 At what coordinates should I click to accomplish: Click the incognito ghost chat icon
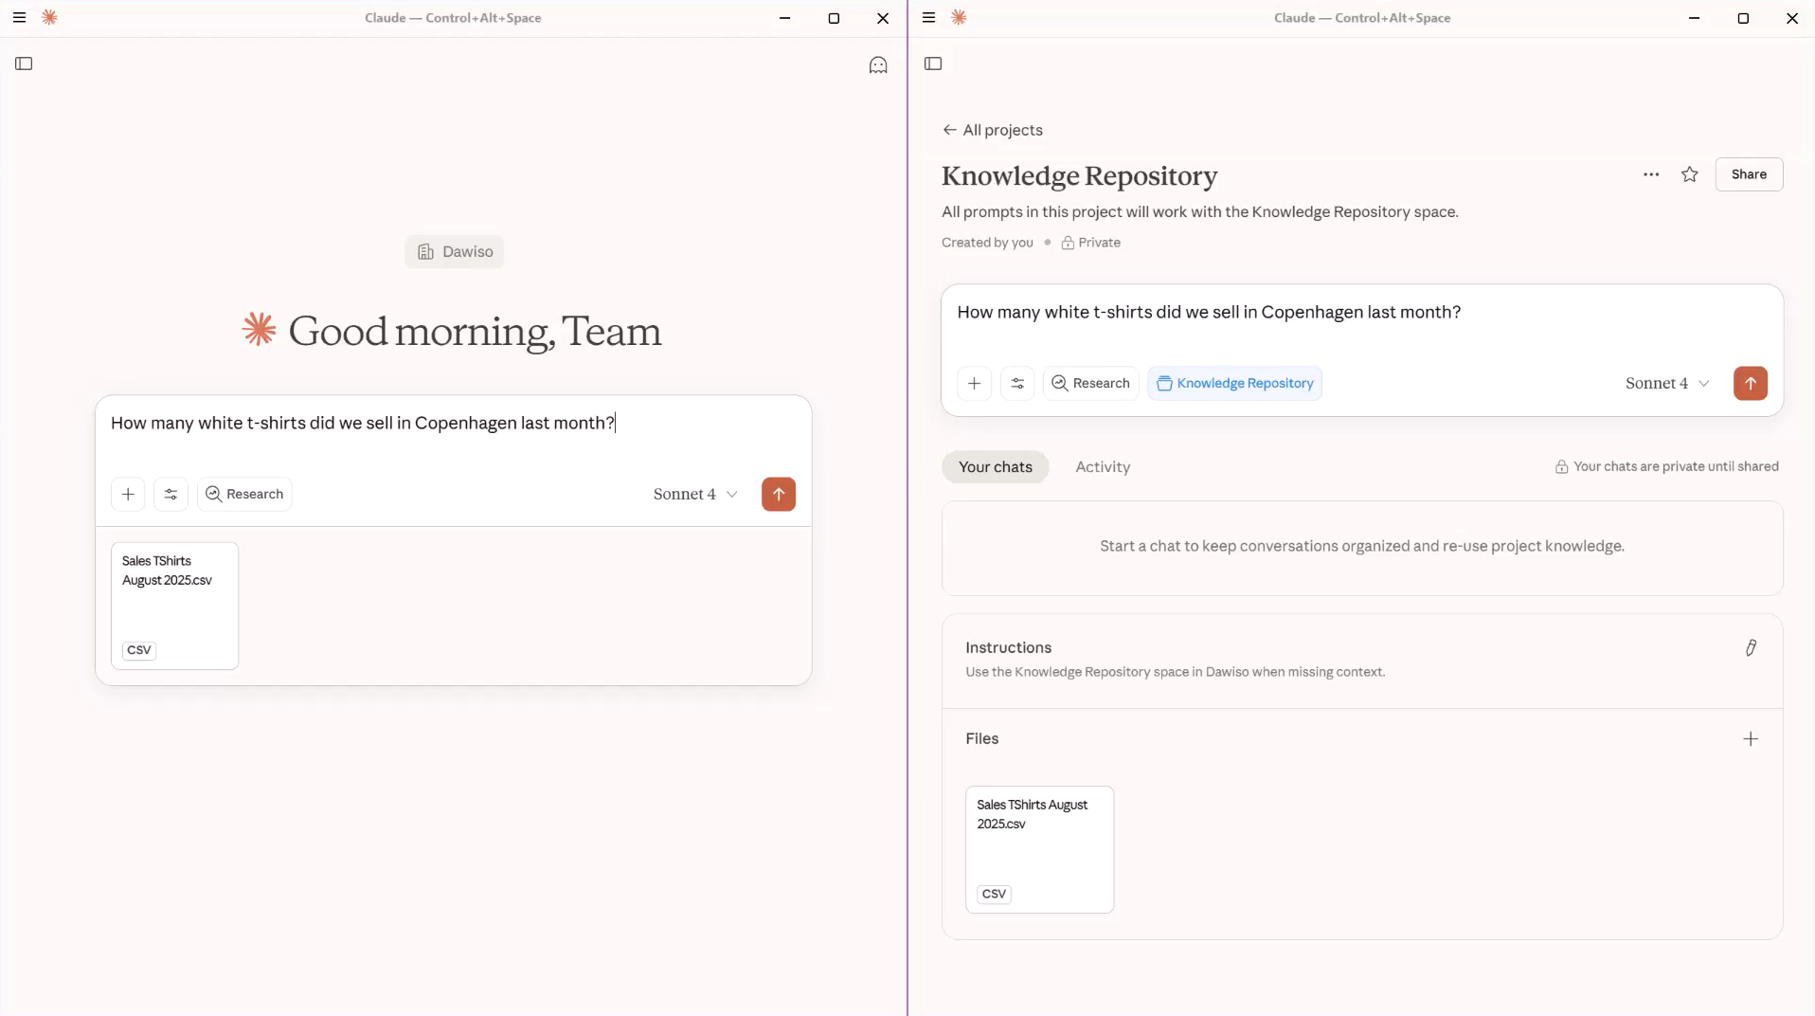(878, 64)
